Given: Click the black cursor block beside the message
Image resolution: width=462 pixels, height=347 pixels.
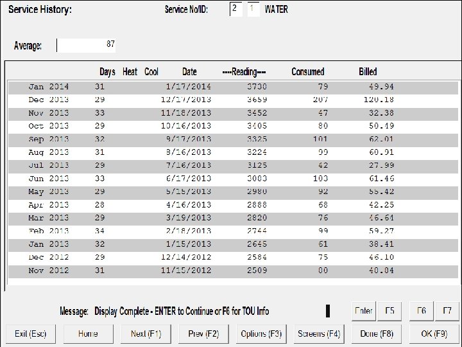Looking at the screenshot, I should [x=328, y=311].
